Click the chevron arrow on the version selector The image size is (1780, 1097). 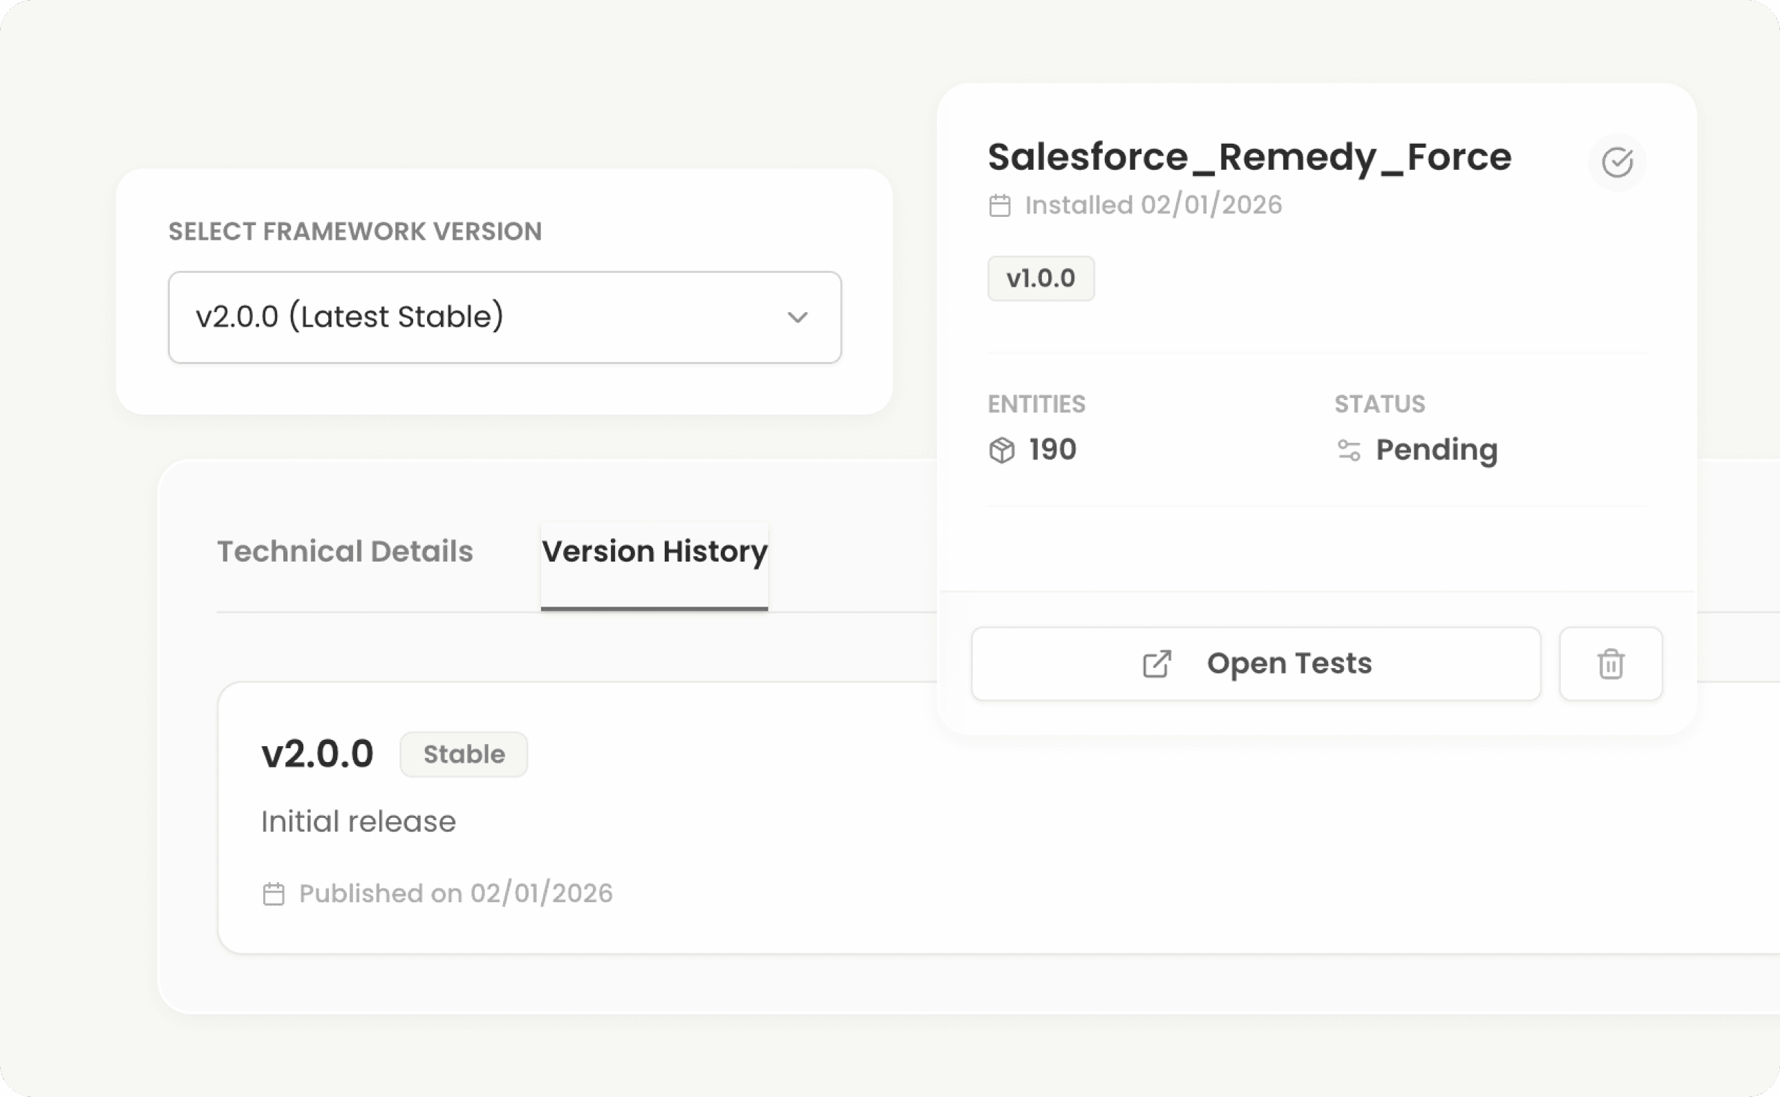pyautogui.click(x=797, y=317)
